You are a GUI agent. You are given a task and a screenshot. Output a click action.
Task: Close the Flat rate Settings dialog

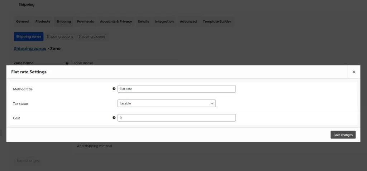pyautogui.click(x=354, y=72)
